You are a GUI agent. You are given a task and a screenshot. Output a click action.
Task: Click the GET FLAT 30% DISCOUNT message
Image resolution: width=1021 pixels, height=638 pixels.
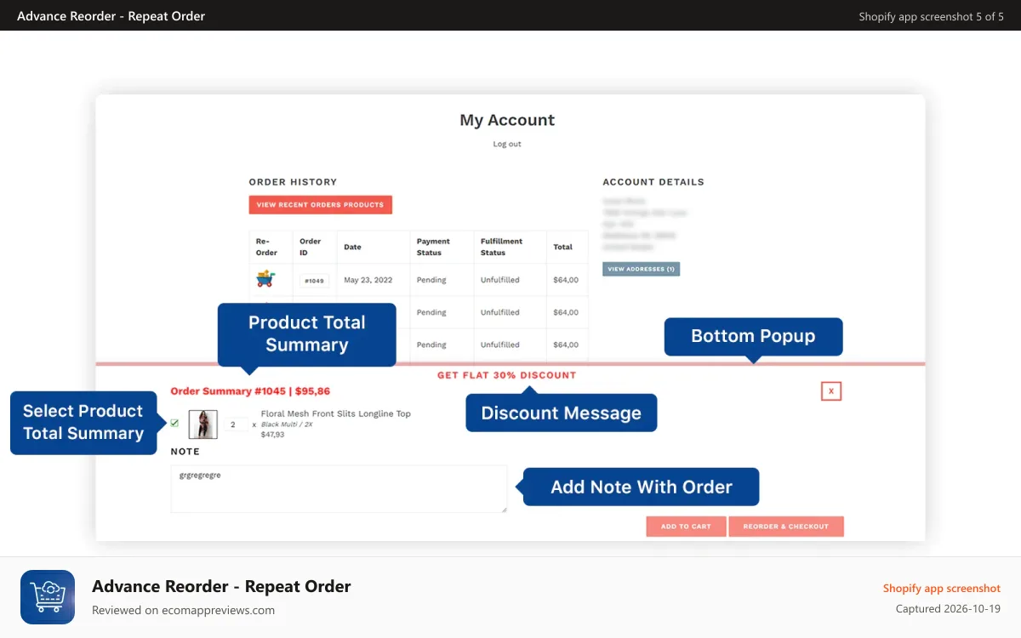506,375
